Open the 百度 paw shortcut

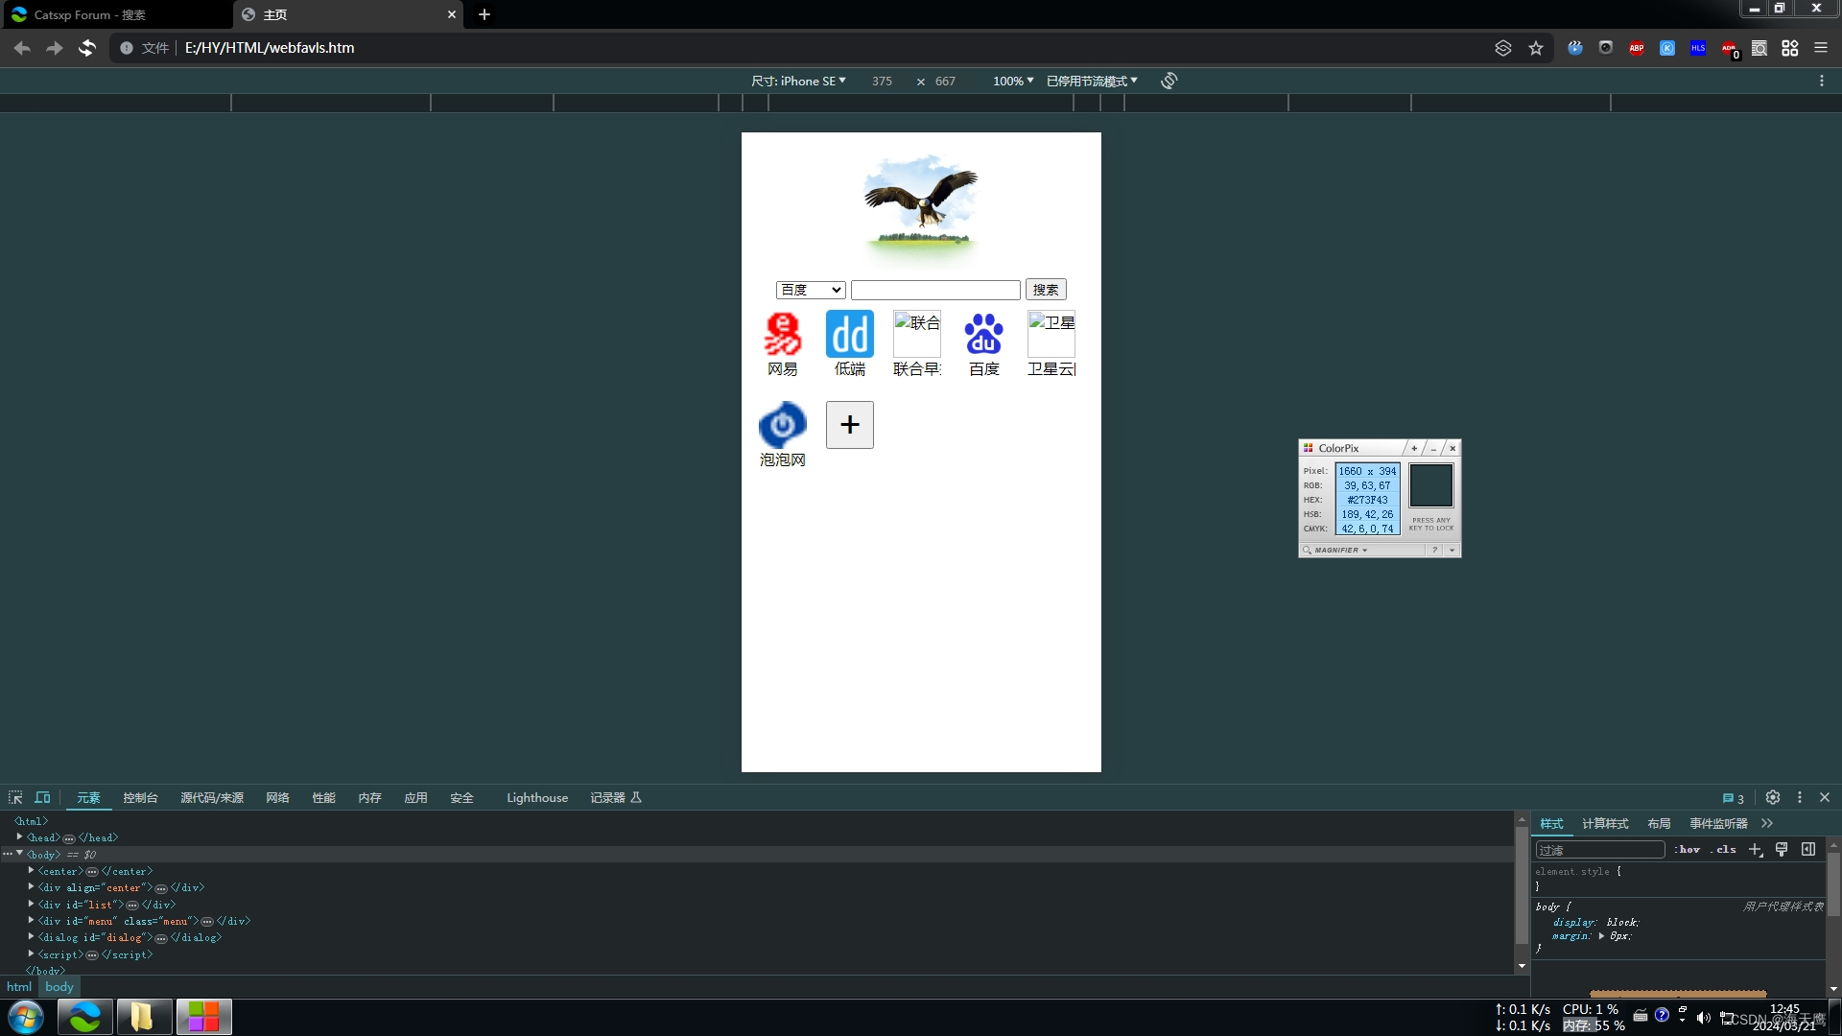pos(984,343)
